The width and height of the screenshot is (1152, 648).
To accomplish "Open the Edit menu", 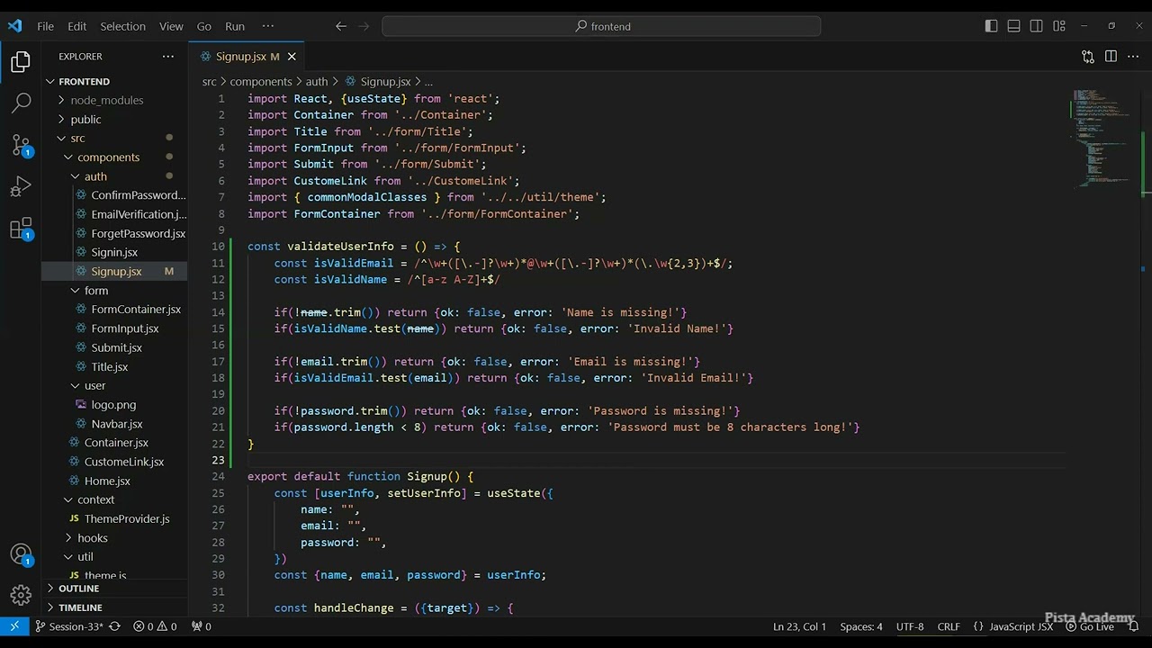I will coord(77,26).
